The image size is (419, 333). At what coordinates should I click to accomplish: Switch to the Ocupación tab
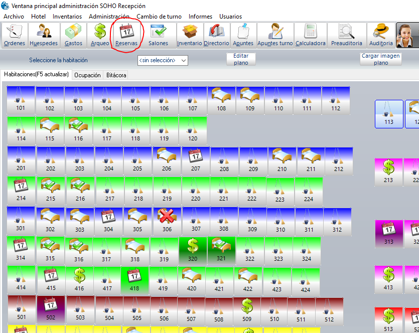point(87,75)
